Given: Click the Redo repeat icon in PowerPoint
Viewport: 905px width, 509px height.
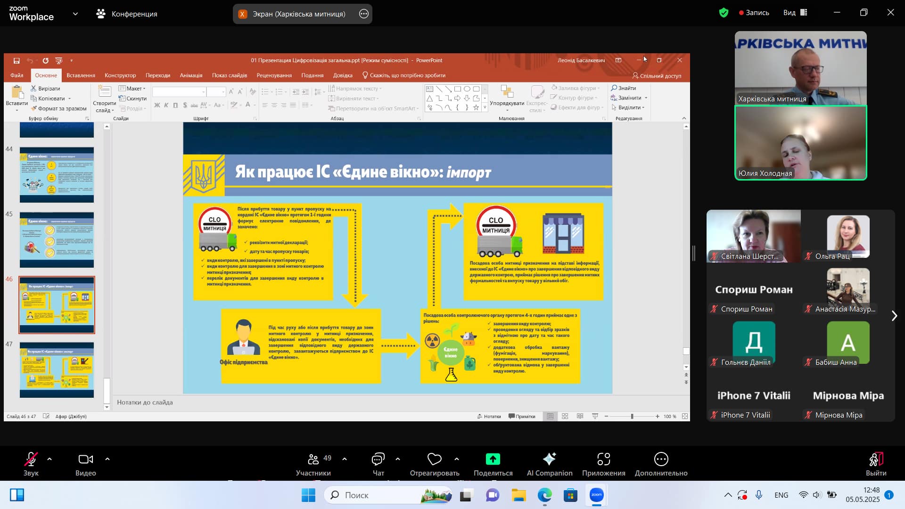Looking at the screenshot, I should click(45, 60).
